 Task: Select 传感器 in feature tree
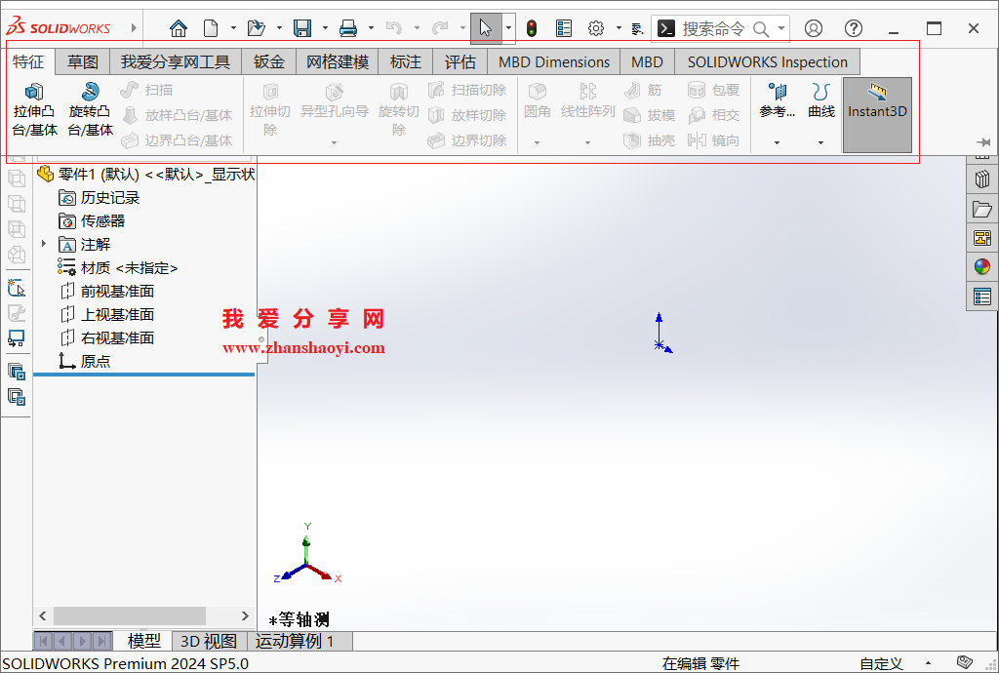(92, 221)
